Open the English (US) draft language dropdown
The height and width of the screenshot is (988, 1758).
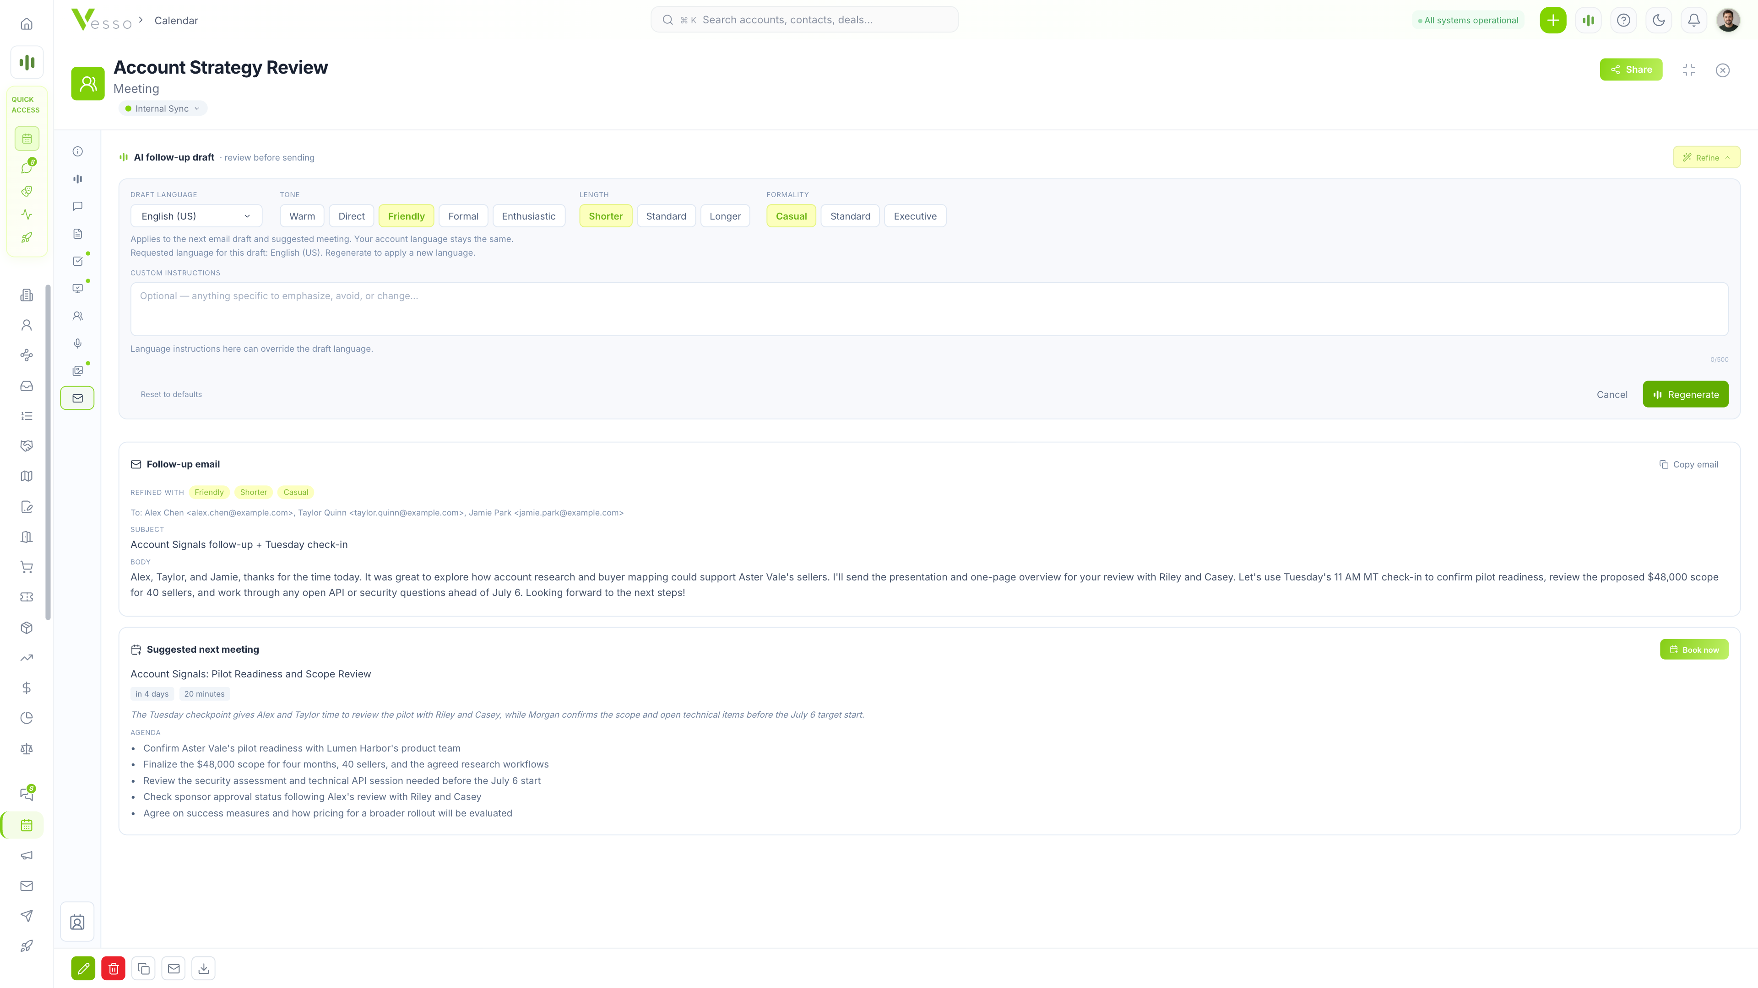[x=196, y=216]
